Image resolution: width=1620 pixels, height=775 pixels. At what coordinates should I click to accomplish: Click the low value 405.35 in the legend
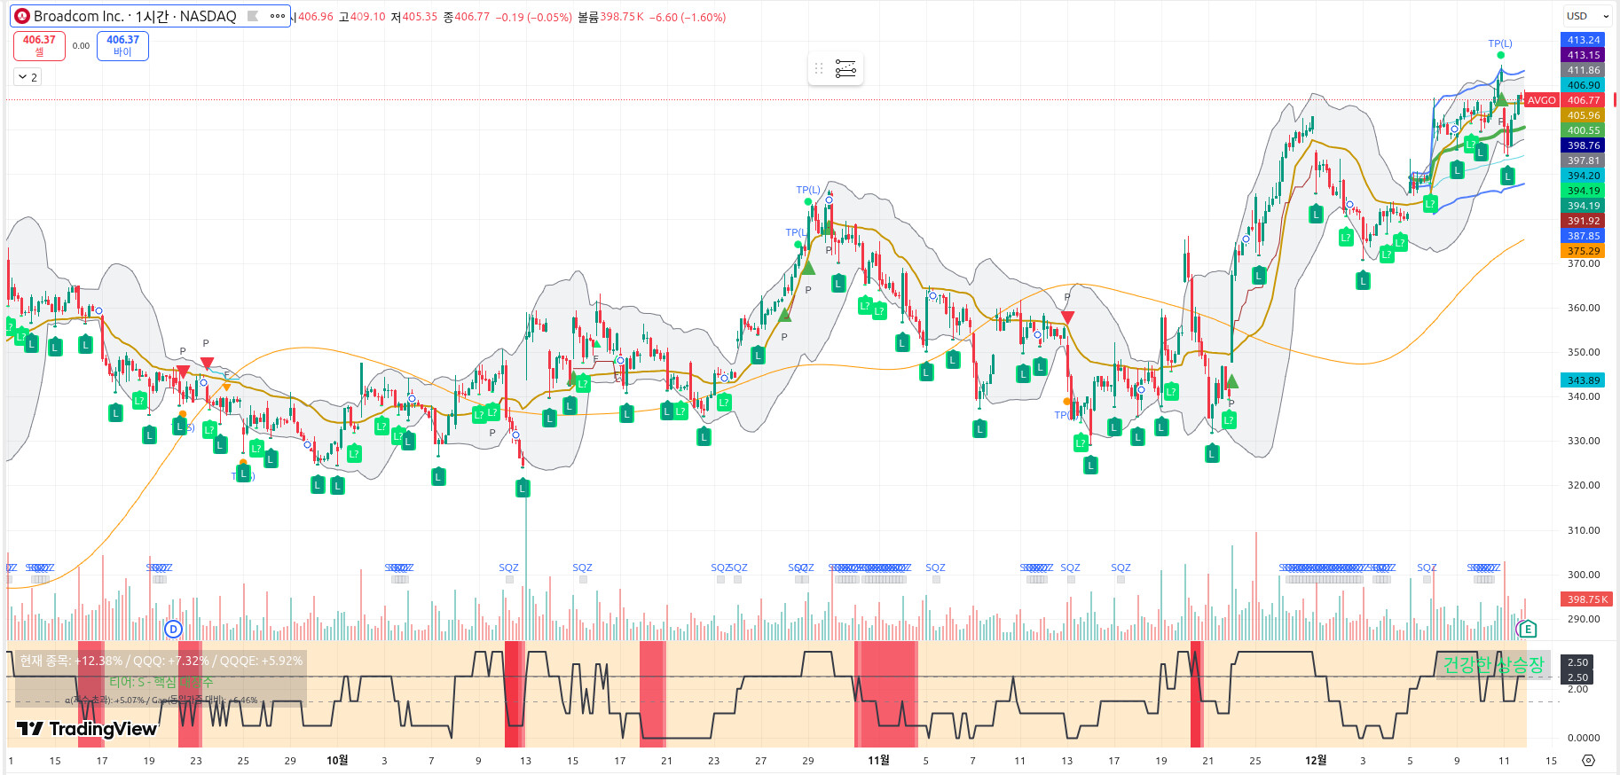[x=420, y=17]
